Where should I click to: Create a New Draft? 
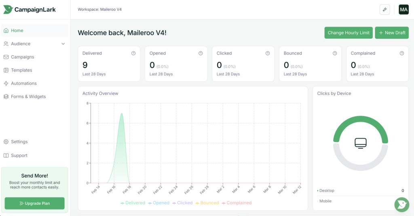tap(392, 33)
